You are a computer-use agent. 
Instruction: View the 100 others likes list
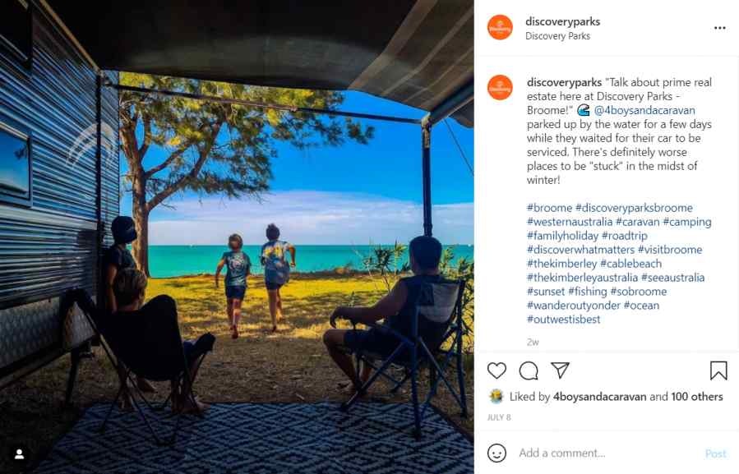click(697, 397)
